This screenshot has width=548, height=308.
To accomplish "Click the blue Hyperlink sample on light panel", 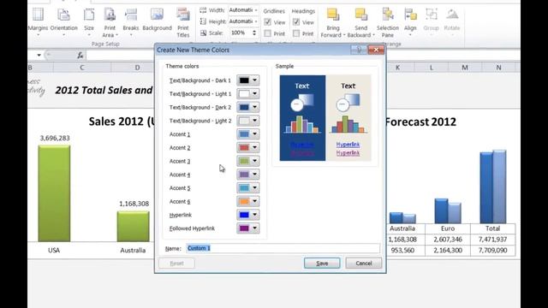I will coord(348,145).
